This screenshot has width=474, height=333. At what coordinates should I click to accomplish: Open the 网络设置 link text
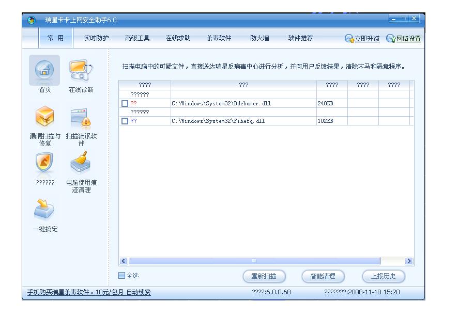(409, 39)
